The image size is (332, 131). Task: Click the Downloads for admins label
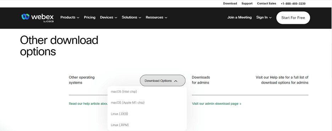(201, 80)
